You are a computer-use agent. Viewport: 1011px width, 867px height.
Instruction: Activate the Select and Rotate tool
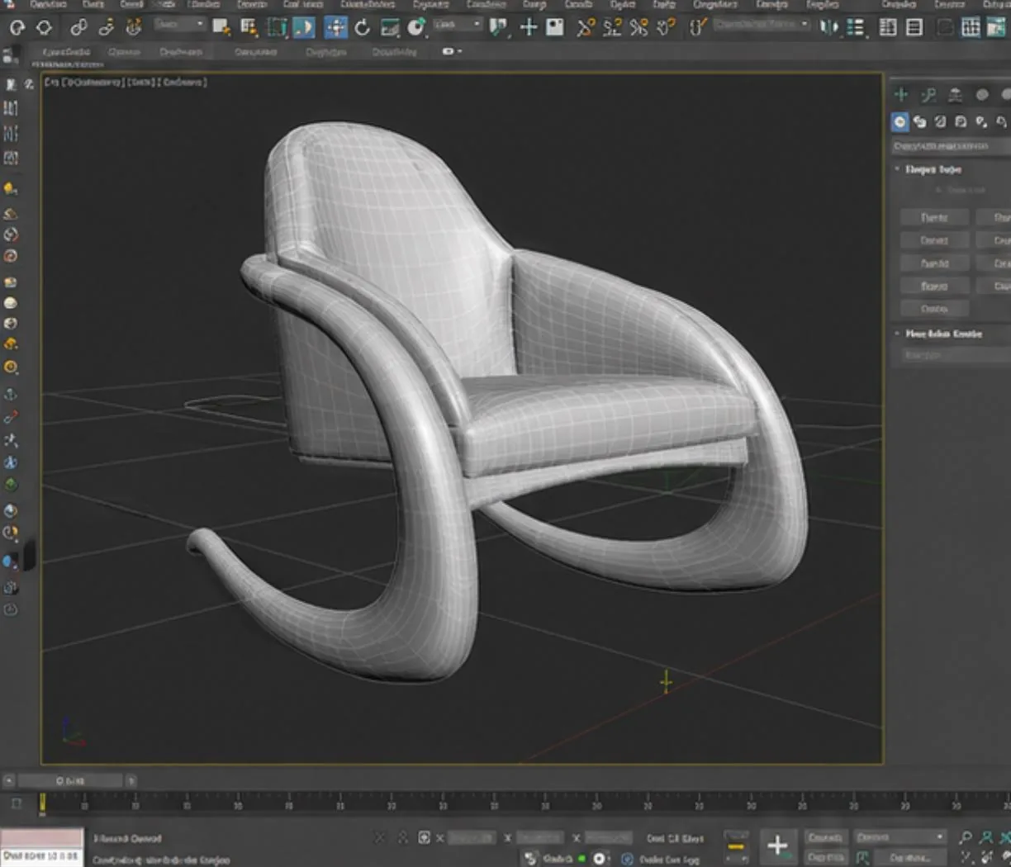(362, 28)
